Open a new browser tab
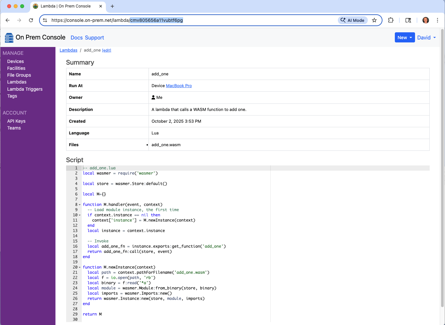445x325 pixels. point(112,6)
